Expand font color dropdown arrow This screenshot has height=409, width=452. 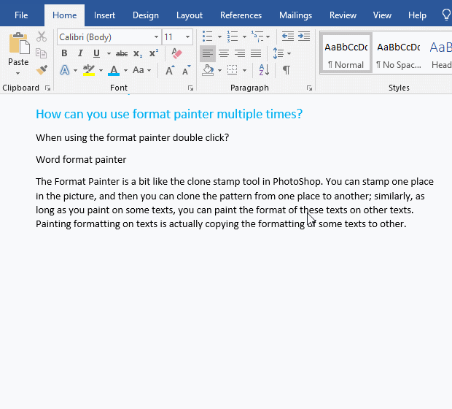click(x=125, y=70)
